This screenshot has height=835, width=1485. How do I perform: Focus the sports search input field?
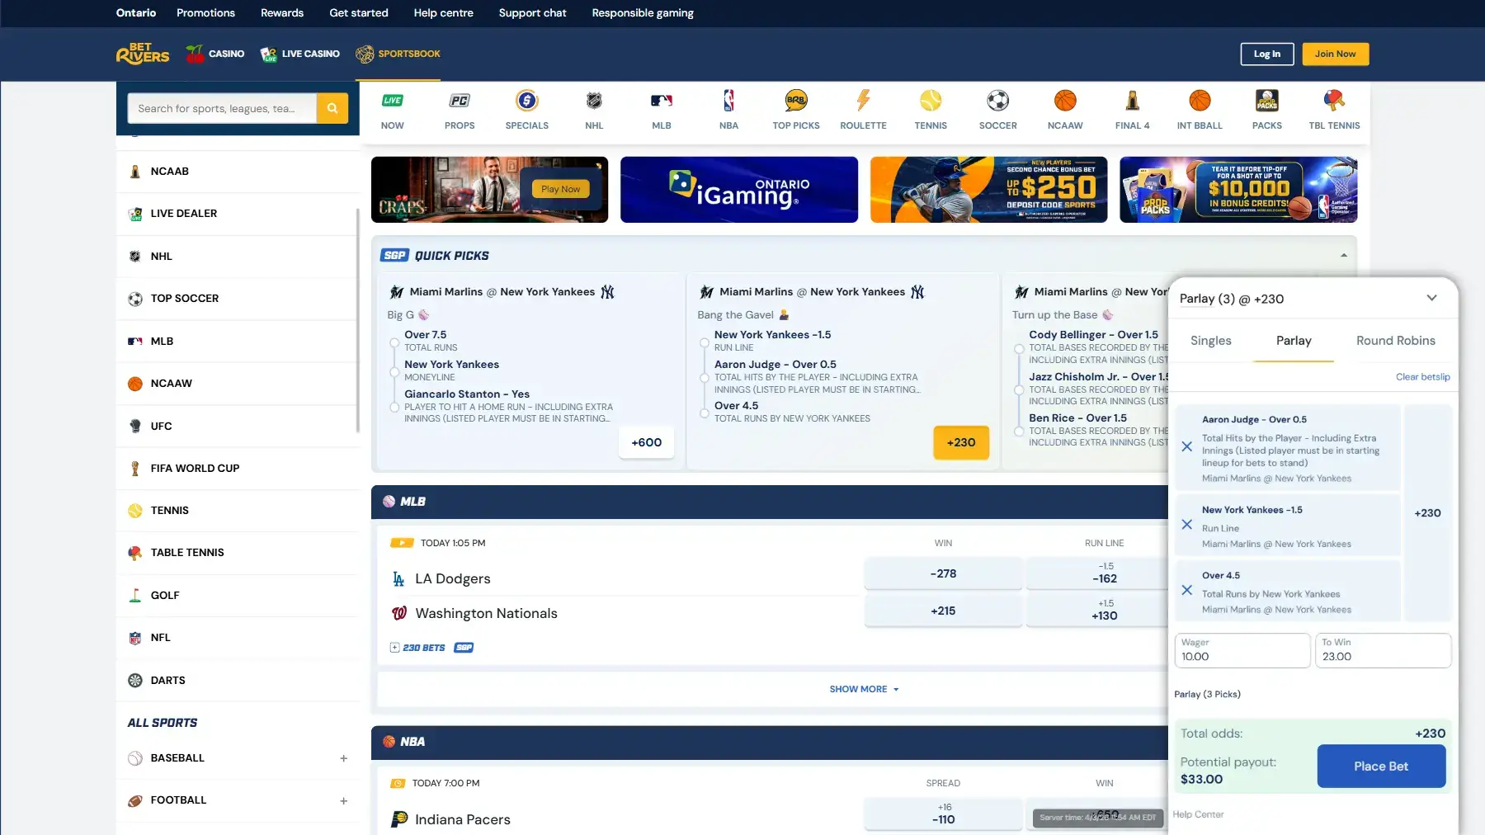pyautogui.click(x=222, y=108)
